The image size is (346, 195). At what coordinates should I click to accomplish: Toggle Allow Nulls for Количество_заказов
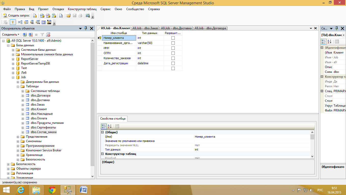(x=173, y=58)
